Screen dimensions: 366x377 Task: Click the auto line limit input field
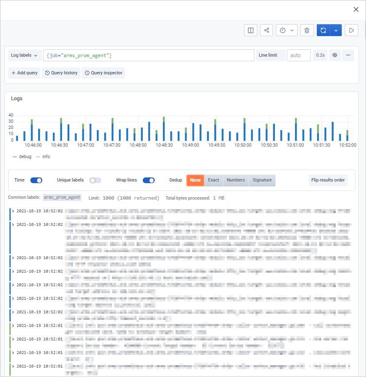tap(298, 55)
